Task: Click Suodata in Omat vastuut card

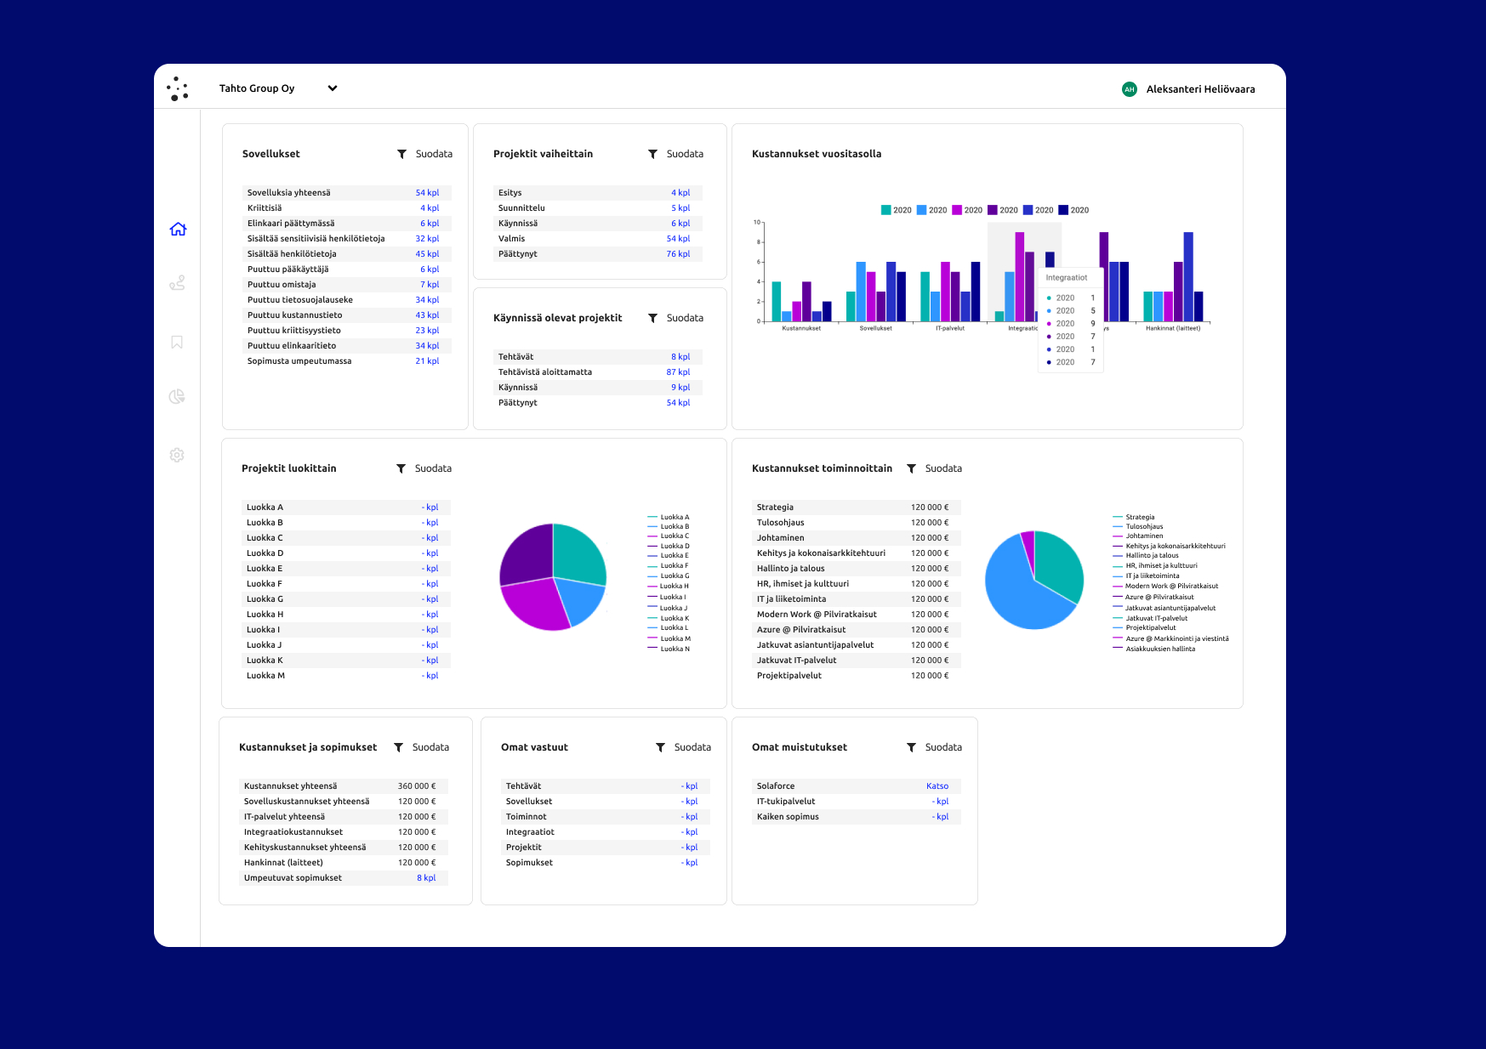Action: [692, 747]
